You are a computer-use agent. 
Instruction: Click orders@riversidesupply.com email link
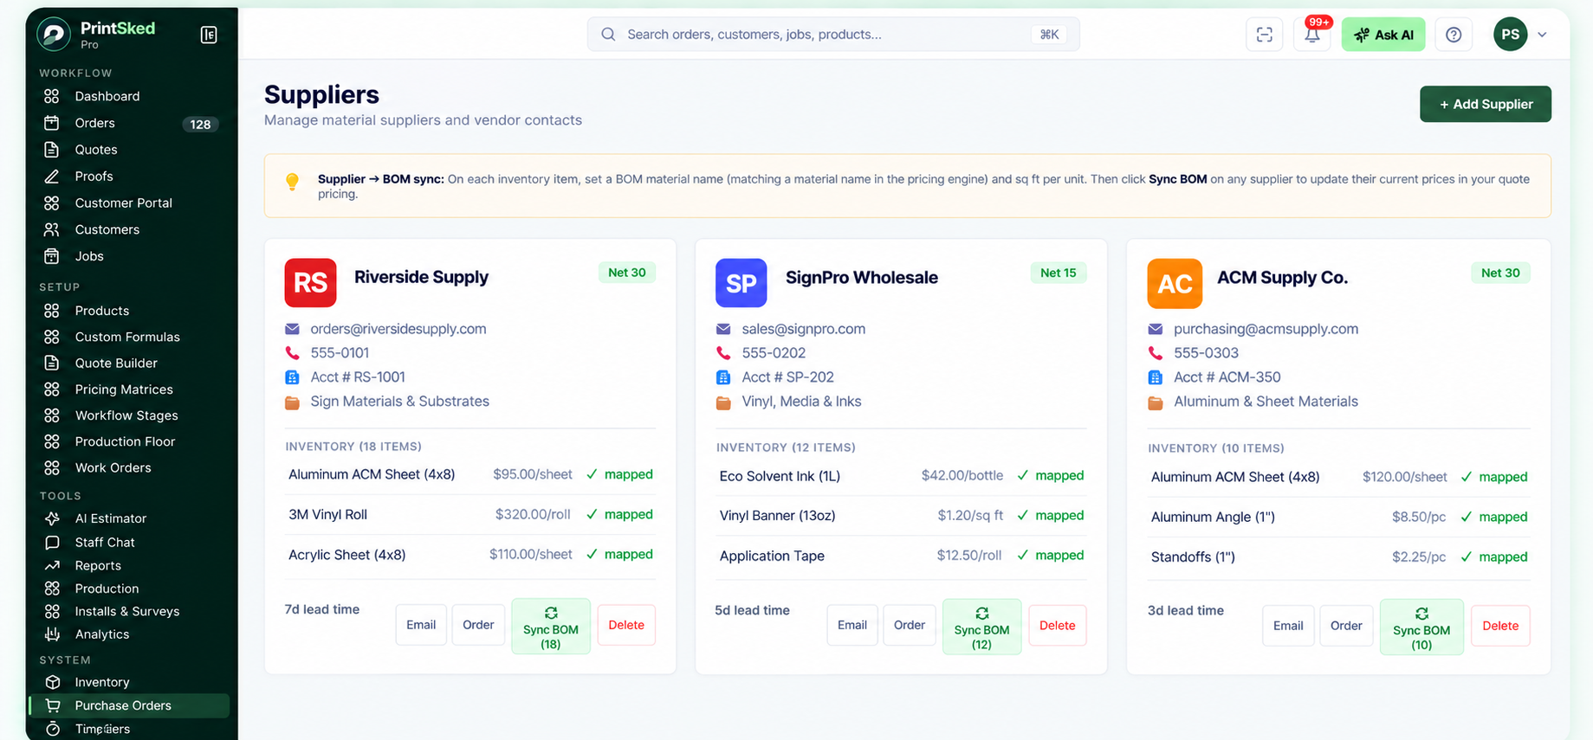(x=398, y=329)
